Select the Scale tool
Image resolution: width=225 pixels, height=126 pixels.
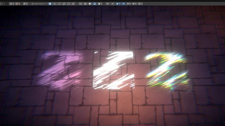[64, 4]
